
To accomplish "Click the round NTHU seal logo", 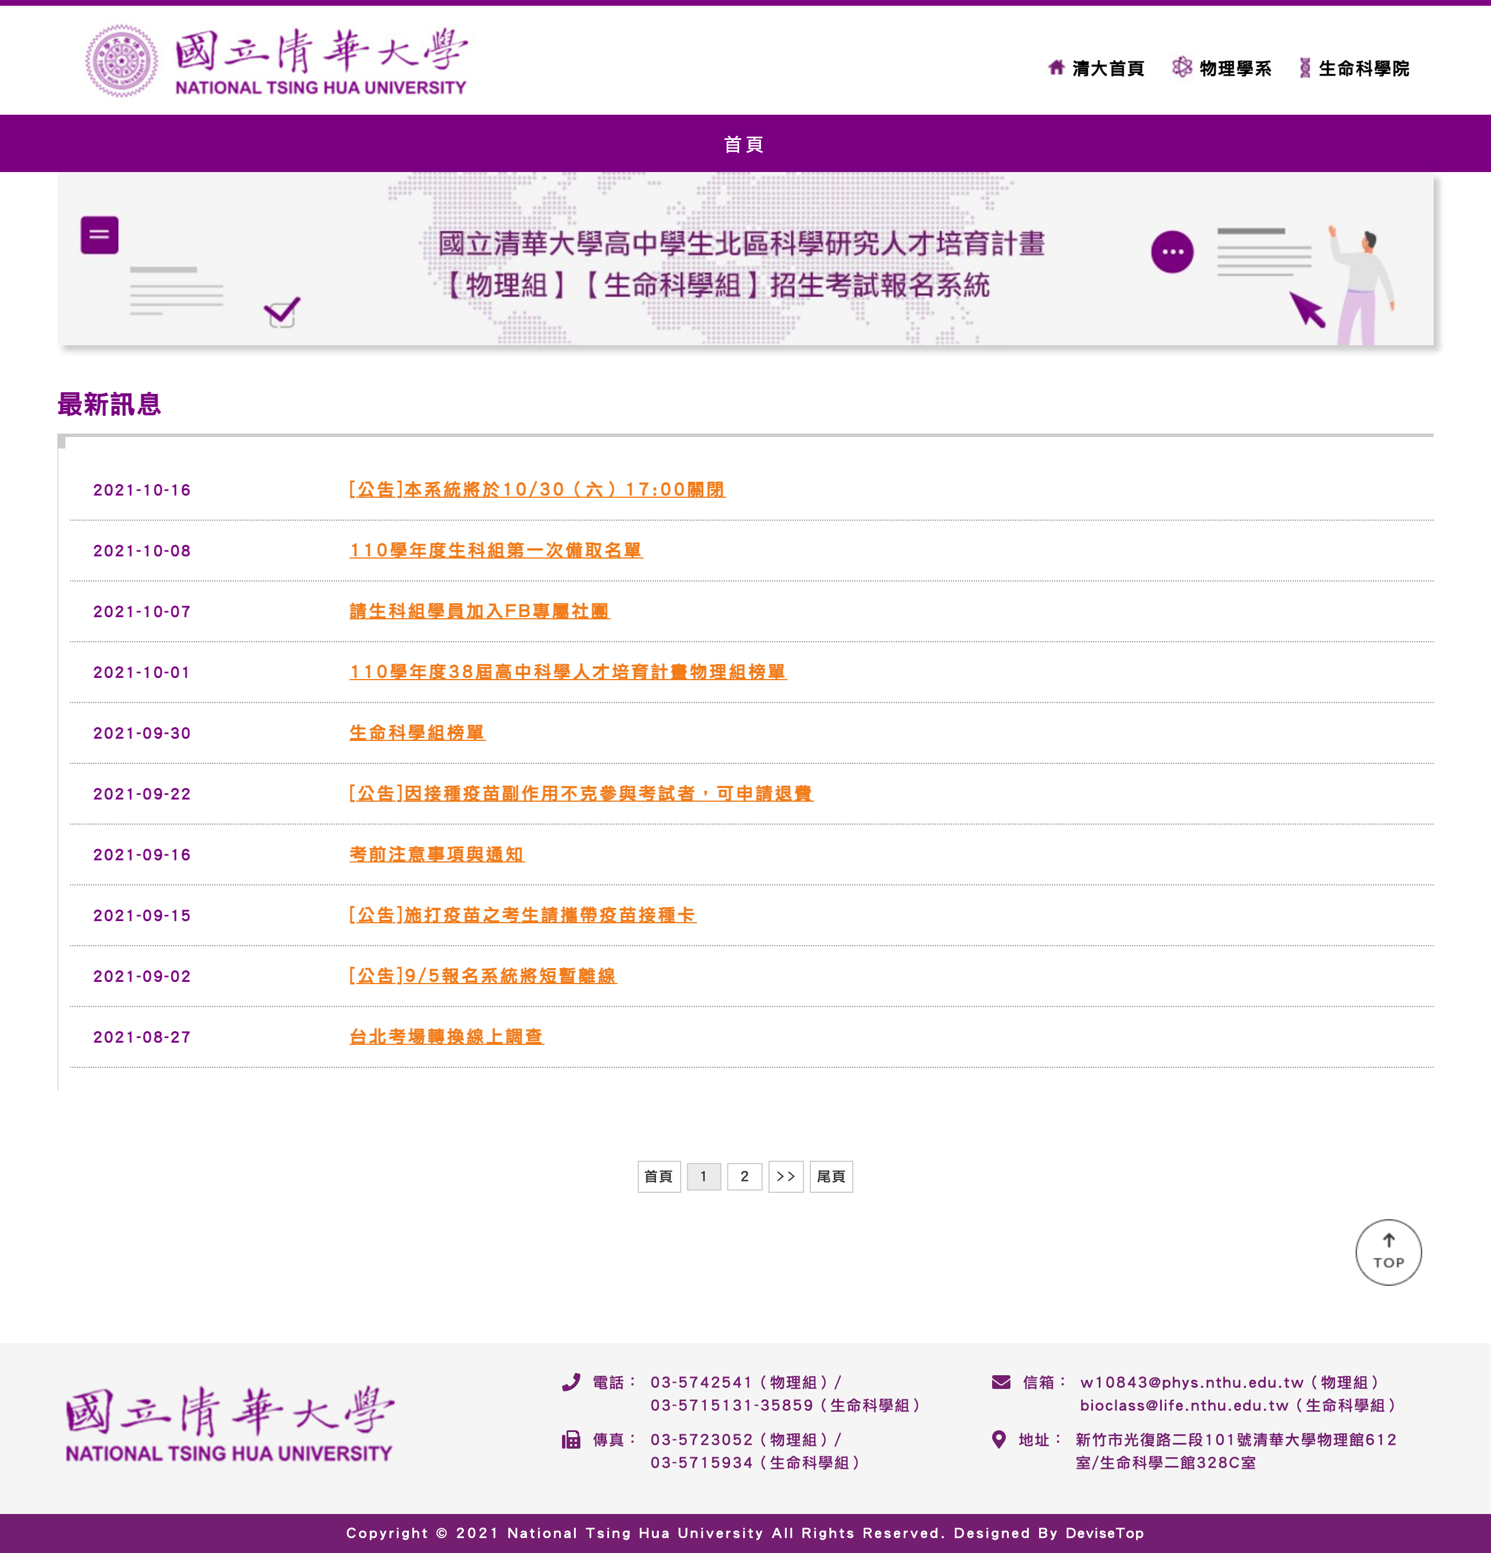I will 121,61.
